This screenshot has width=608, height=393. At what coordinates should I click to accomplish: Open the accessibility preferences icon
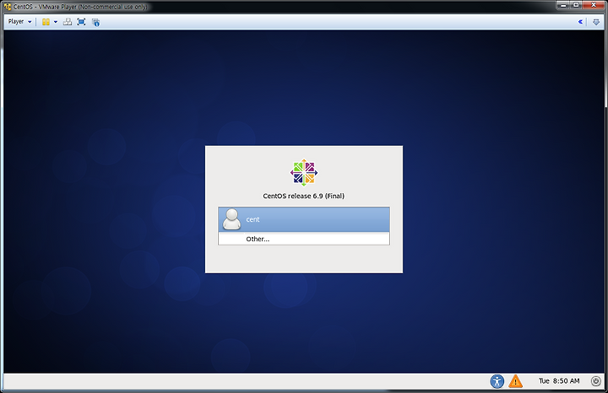point(497,381)
